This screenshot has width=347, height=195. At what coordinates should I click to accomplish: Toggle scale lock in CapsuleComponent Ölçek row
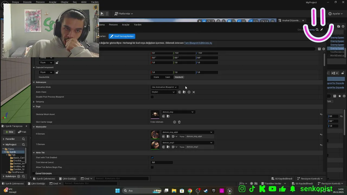(x=57, y=72)
